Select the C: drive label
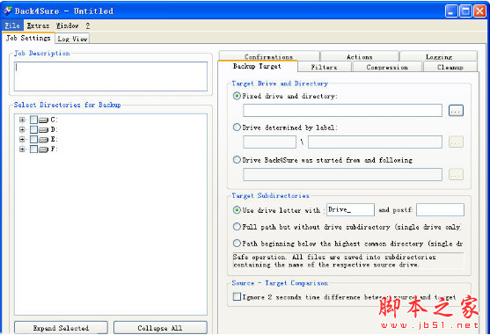Viewport: 490px width, 335px height. 54,120
